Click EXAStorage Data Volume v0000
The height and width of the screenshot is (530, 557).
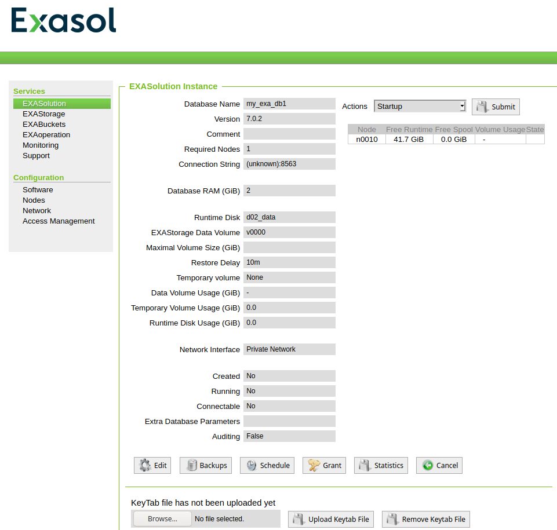coord(289,232)
